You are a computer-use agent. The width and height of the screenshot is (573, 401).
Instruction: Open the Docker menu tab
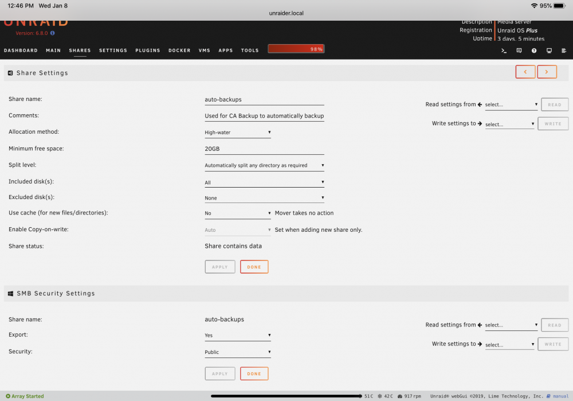pos(179,50)
